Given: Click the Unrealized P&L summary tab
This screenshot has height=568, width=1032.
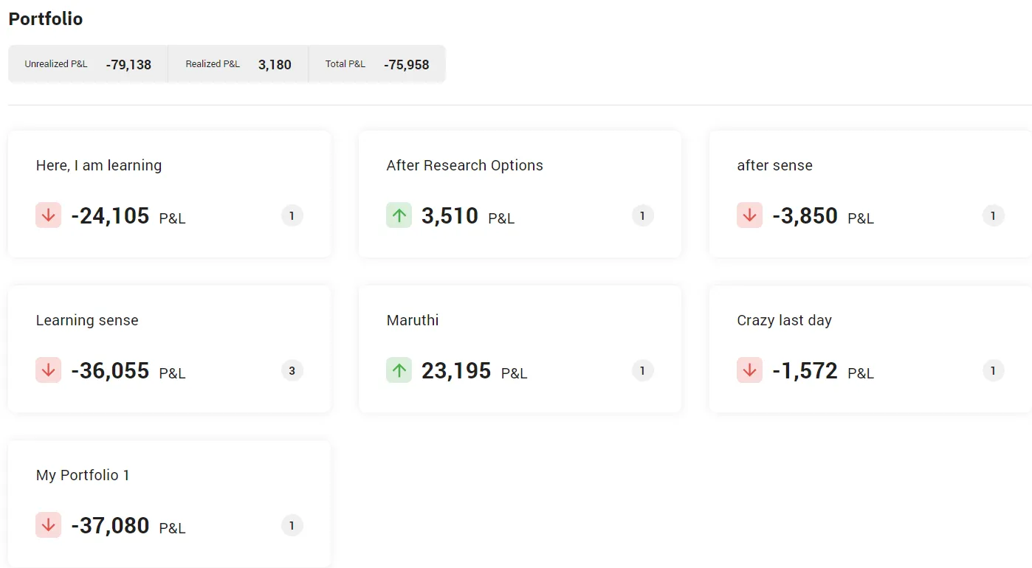Looking at the screenshot, I should point(88,64).
